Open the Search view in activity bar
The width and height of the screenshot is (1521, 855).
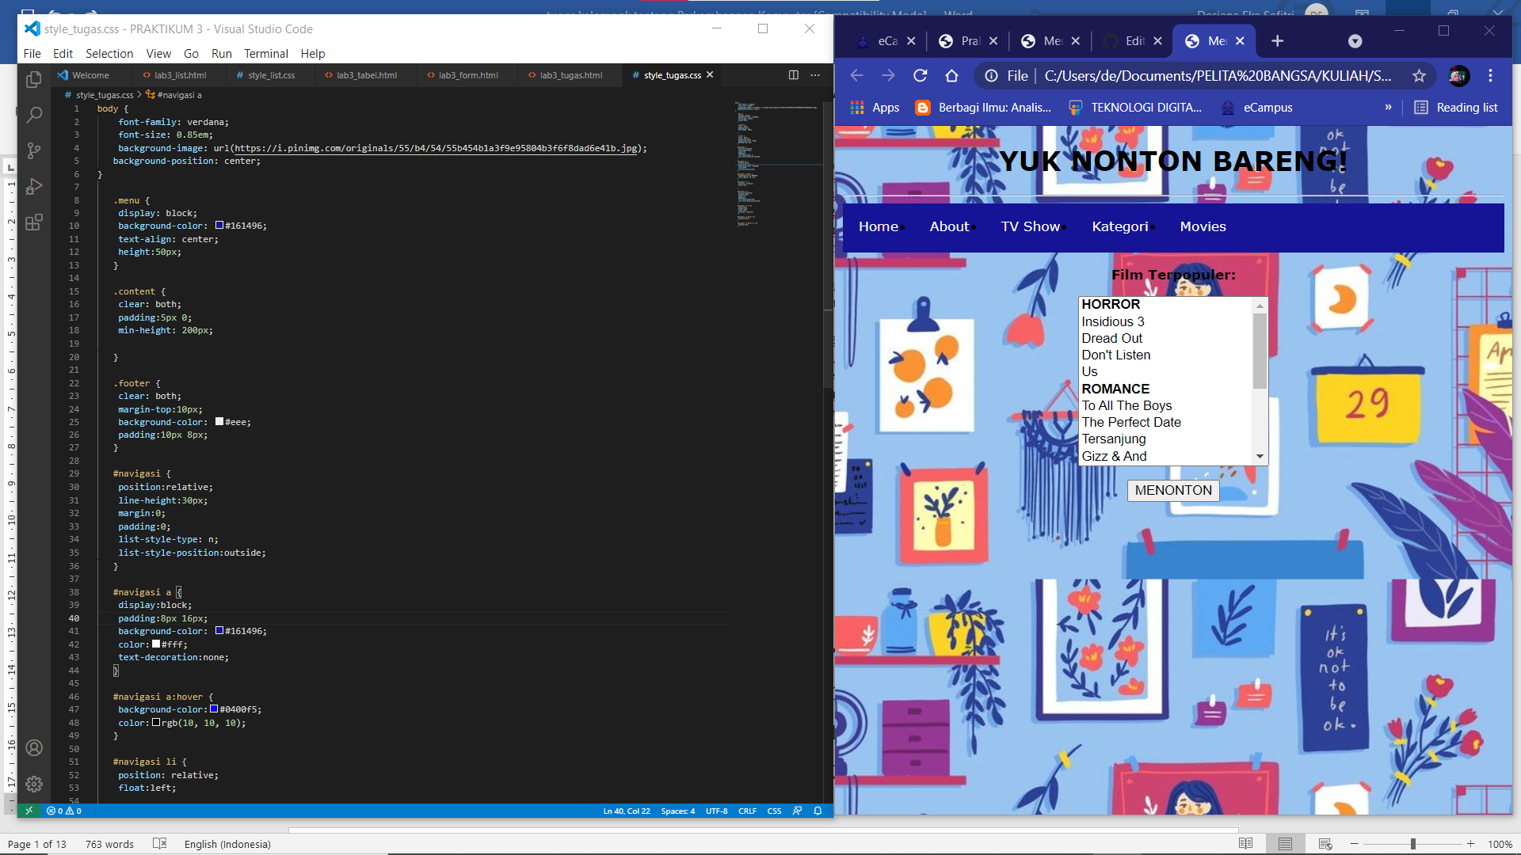tap(33, 115)
